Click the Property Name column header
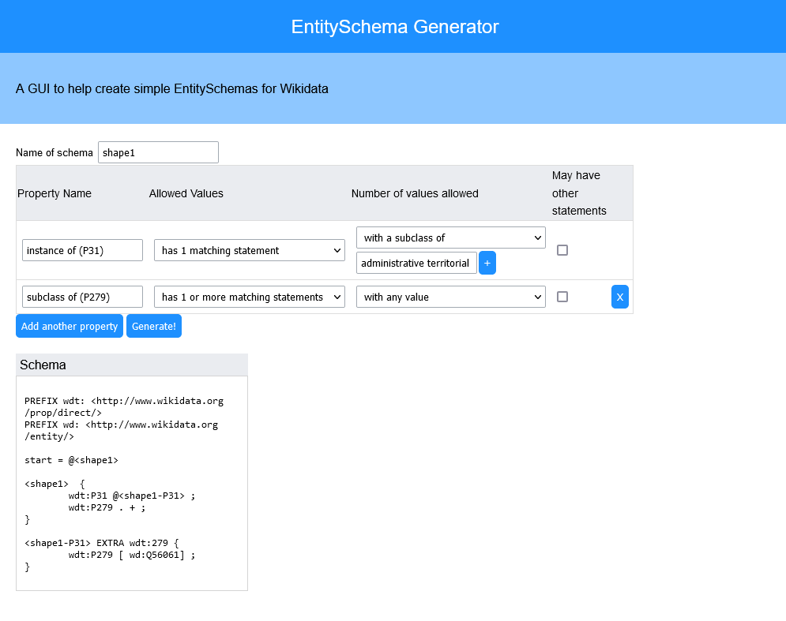 [x=55, y=193]
